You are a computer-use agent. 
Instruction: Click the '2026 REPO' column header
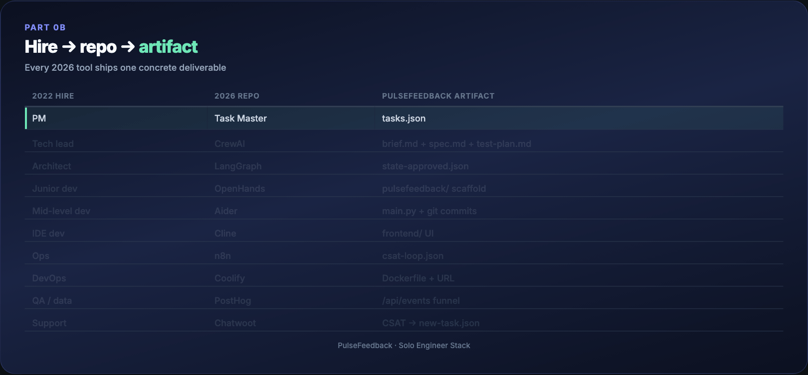pyautogui.click(x=237, y=96)
